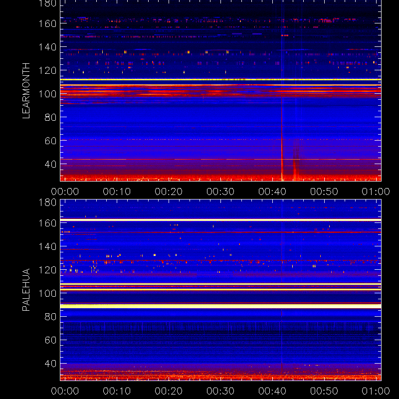Select the 100 tick label on Learmonth plot
The height and width of the screenshot is (399, 399).
pos(47,94)
